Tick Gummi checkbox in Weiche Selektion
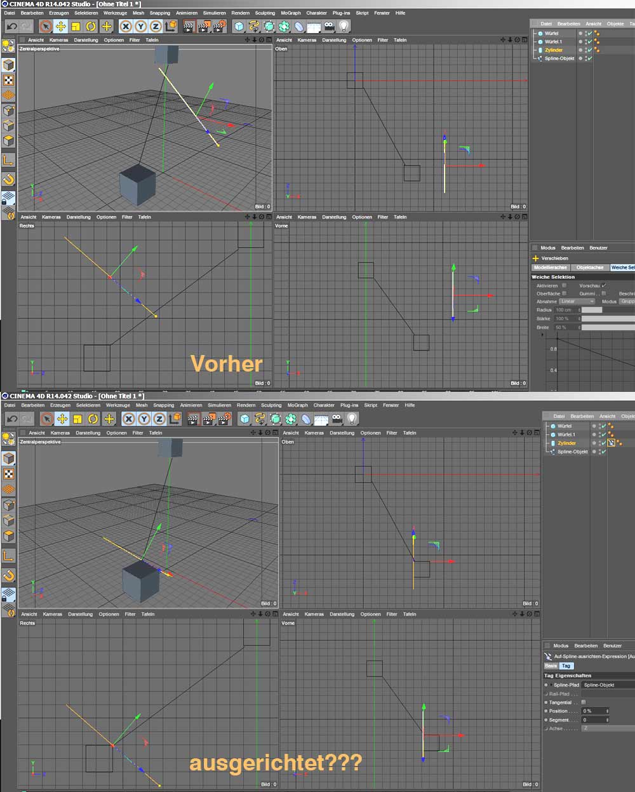This screenshot has width=635, height=792. (x=603, y=293)
